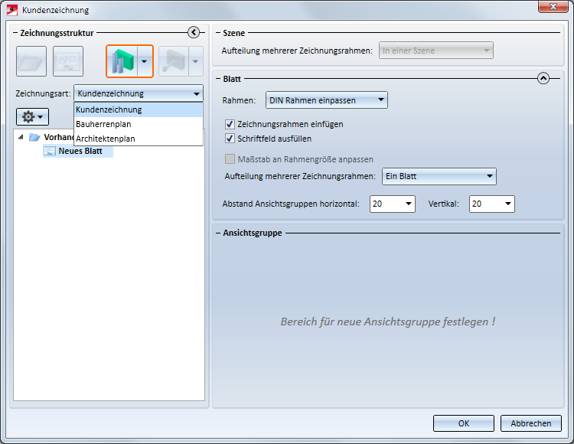Open the arrow next to green building icon
574x444 pixels.
145,61
